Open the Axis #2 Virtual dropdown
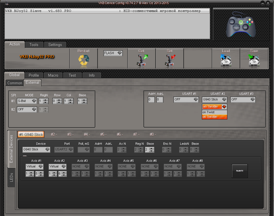The height and width of the screenshot is (216, 274). tap(57, 166)
